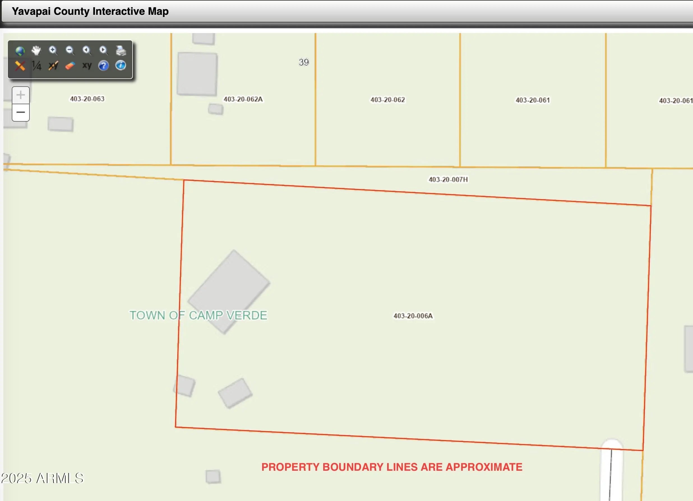Viewport: 693px width, 501px height.
Task: Select the eraser clear tool
Action: point(70,66)
